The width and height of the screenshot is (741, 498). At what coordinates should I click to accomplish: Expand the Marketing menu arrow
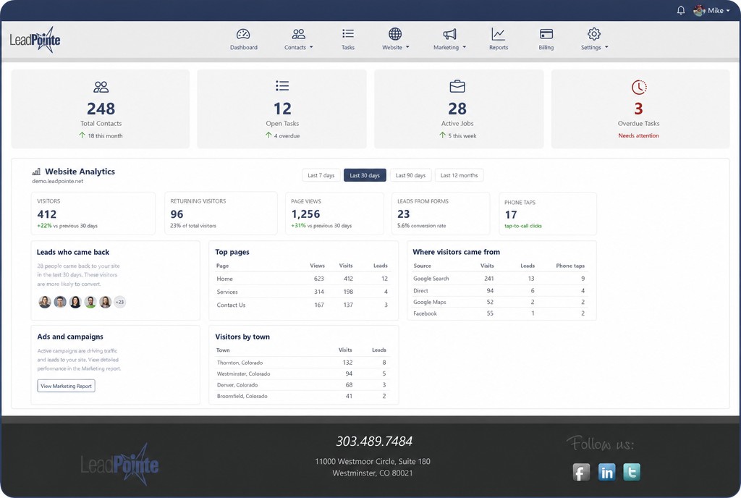464,47
